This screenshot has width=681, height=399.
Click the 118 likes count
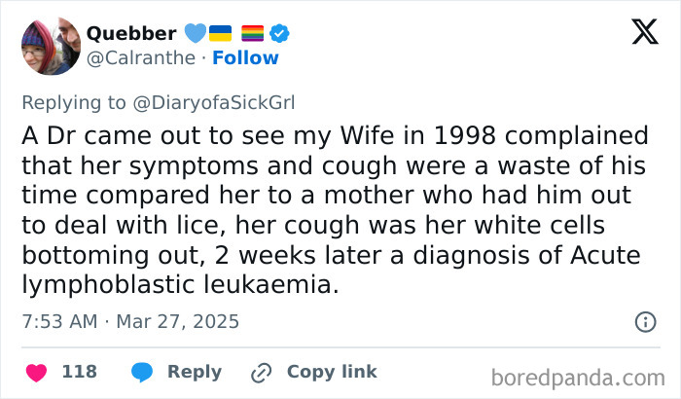[x=79, y=372]
